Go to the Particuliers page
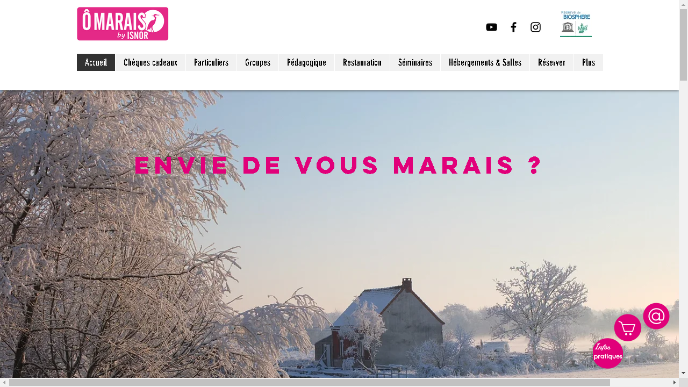688x387 pixels. (x=211, y=62)
